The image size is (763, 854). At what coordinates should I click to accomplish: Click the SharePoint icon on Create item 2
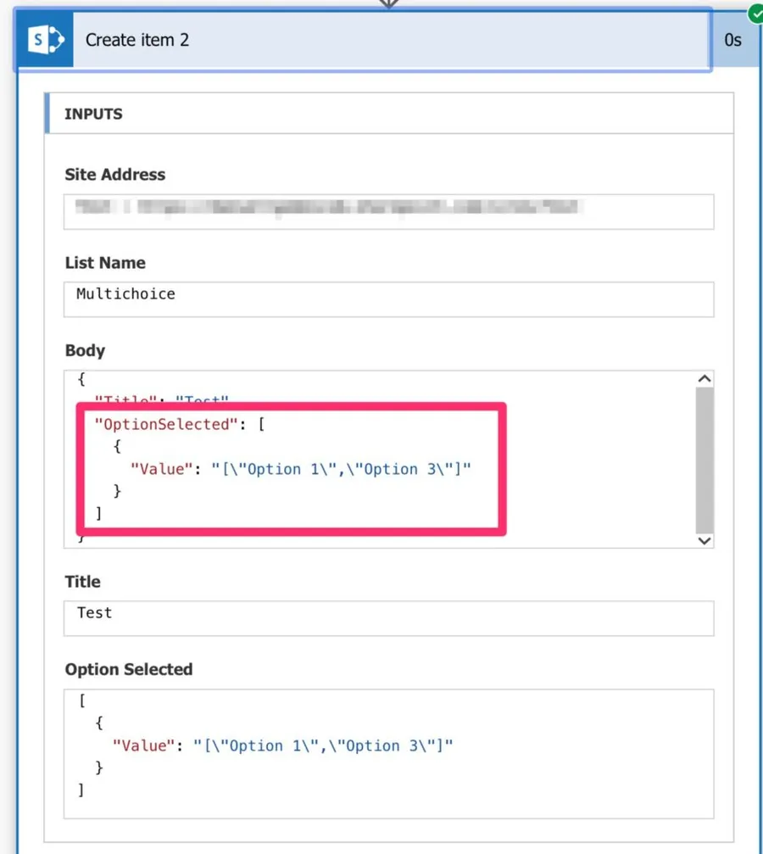[45, 40]
